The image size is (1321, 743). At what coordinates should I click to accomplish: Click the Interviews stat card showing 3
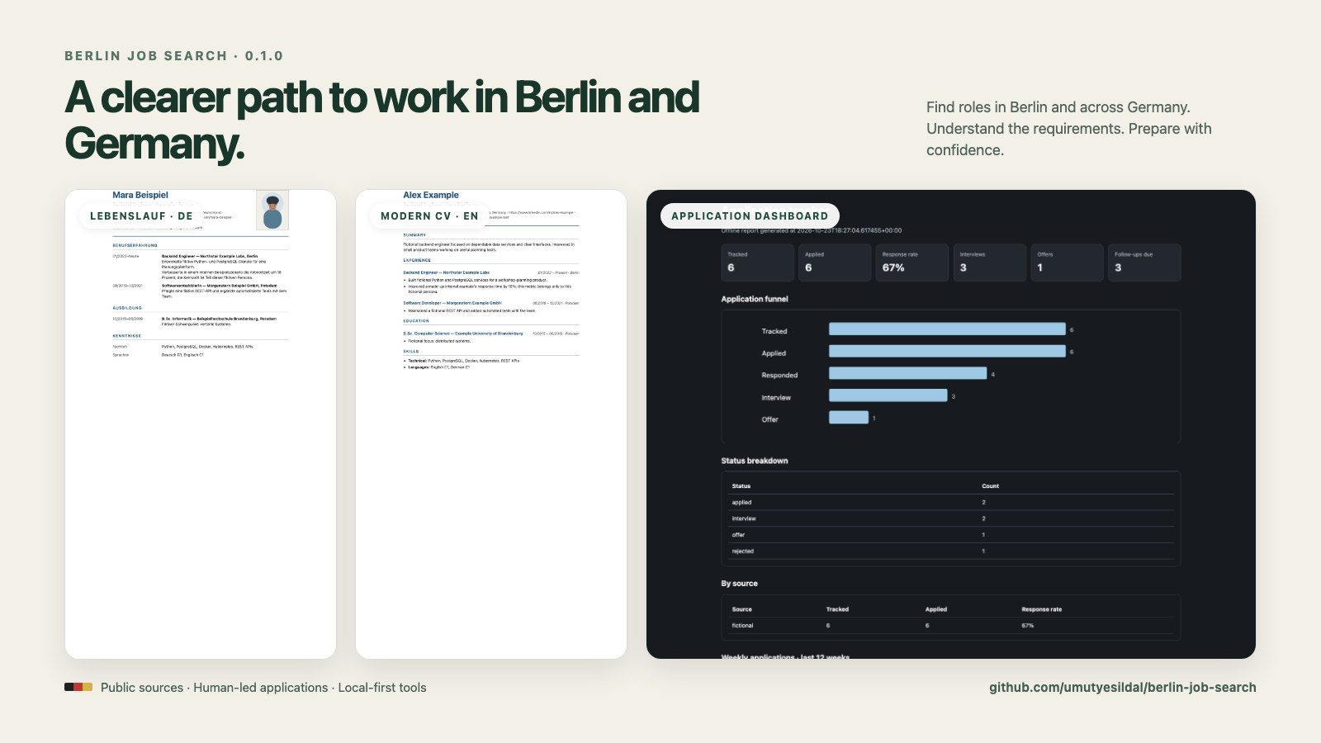989,263
